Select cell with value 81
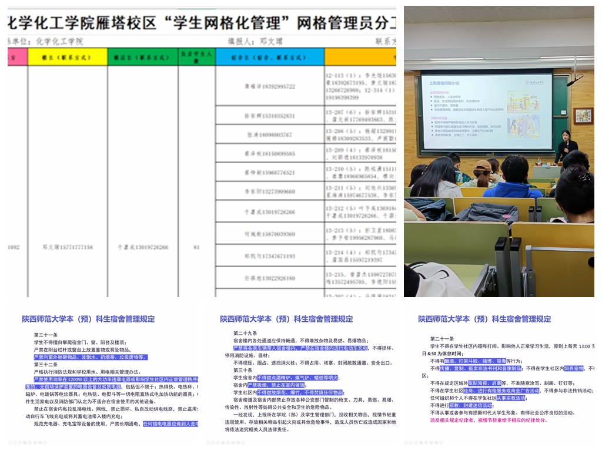The image size is (602, 451). point(196,247)
